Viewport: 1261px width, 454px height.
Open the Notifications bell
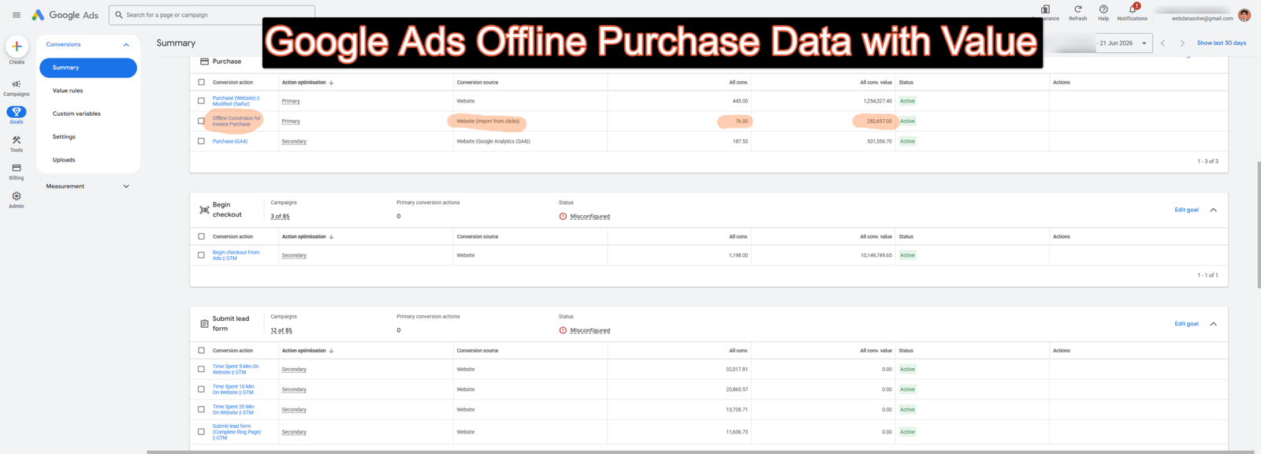(1133, 9)
